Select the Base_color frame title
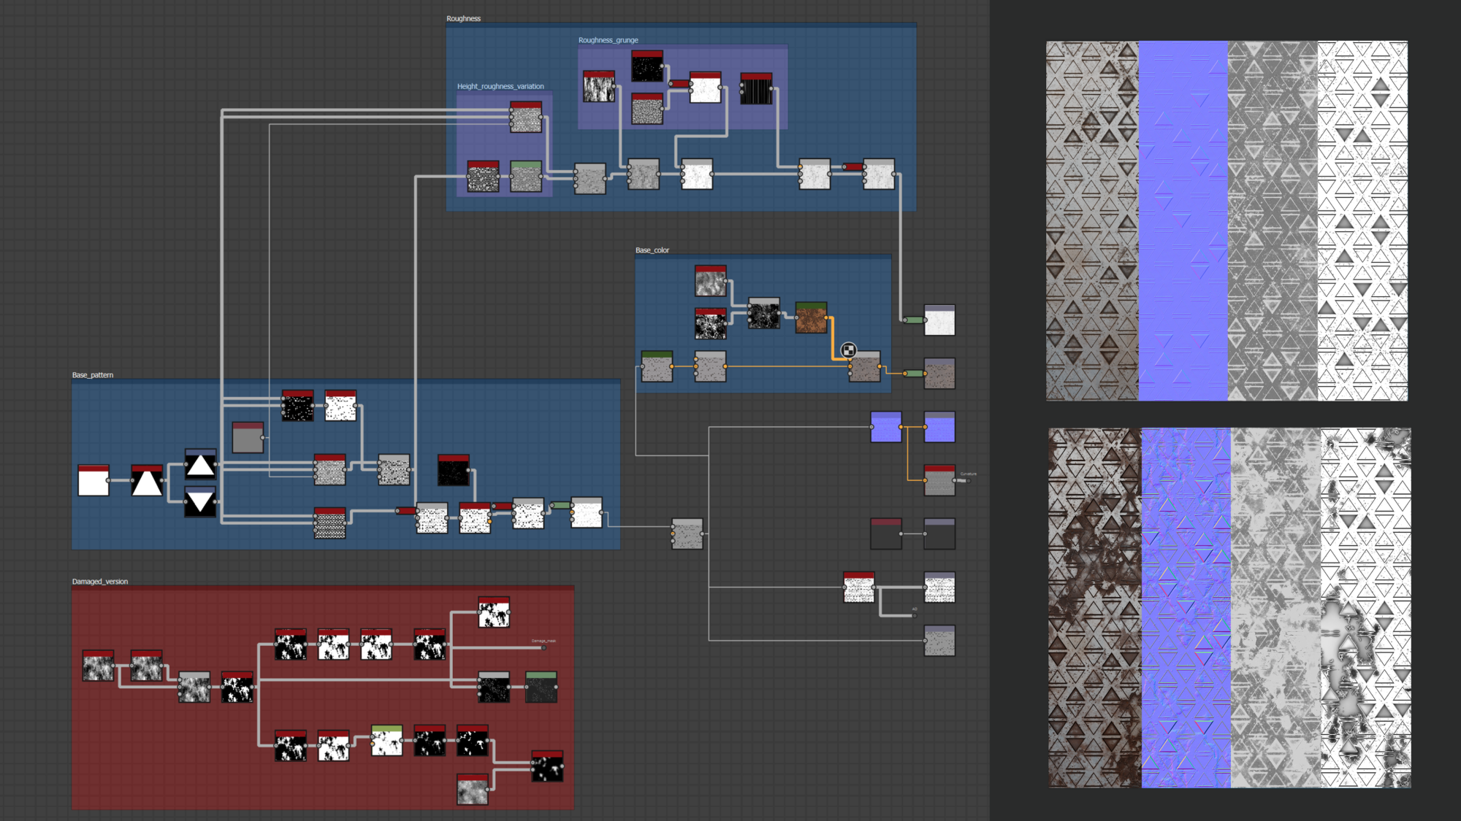The width and height of the screenshot is (1461, 821). [652, 250]
